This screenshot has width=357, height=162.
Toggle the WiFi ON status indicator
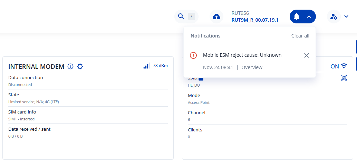coord(339,66)
